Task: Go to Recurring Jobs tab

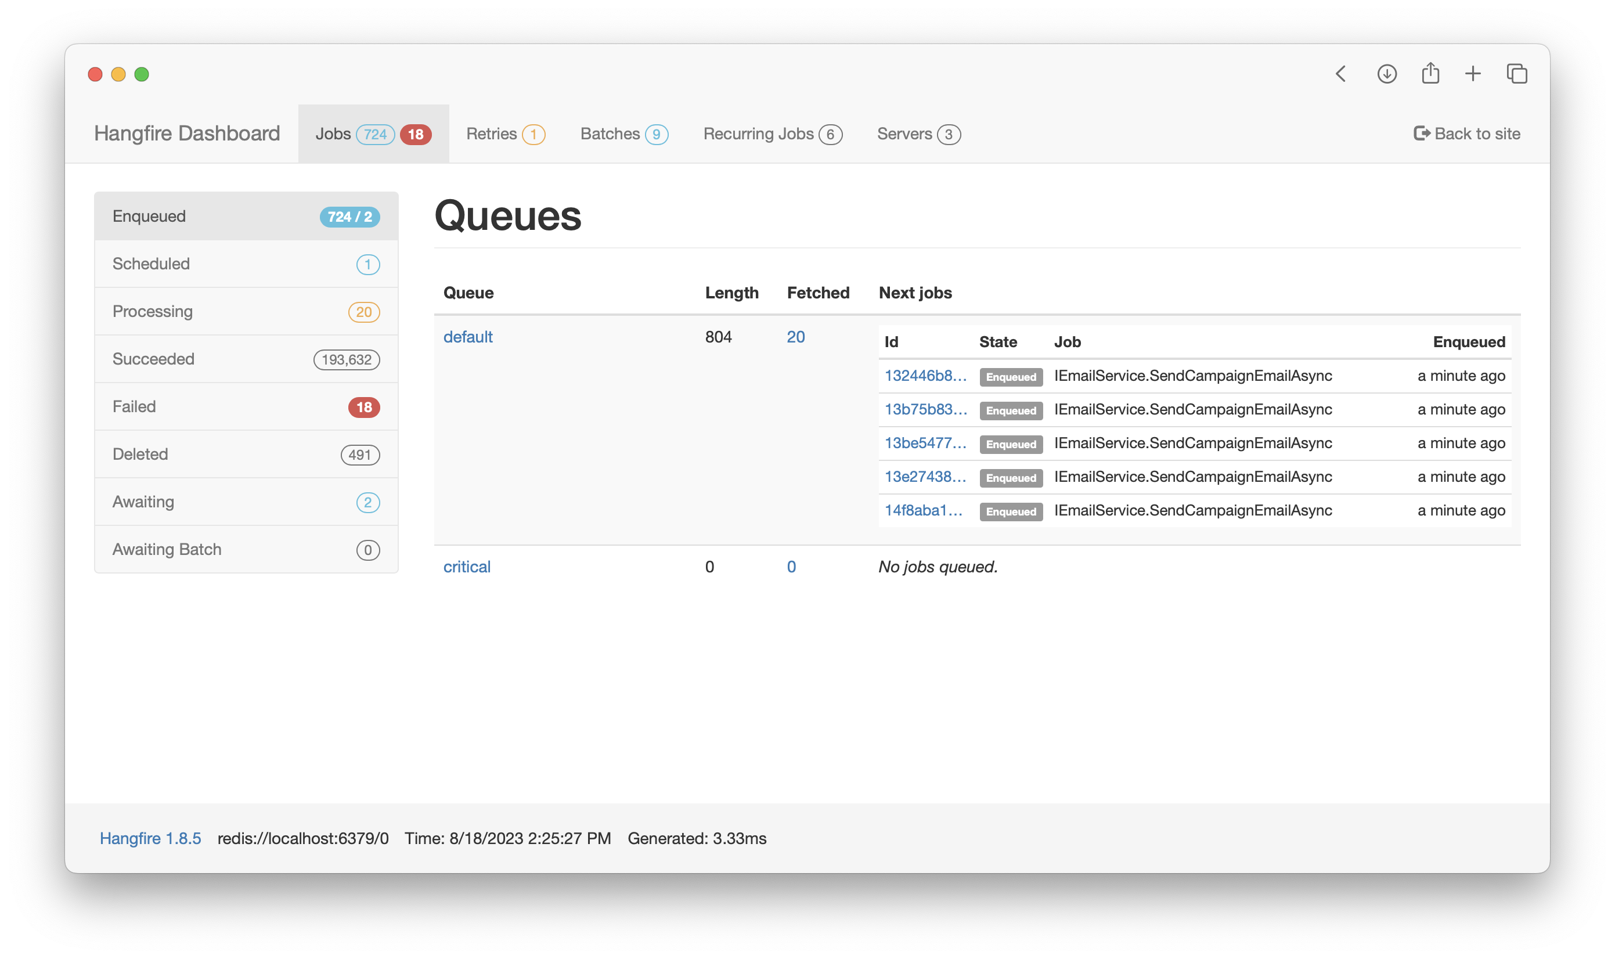Action: tap(772, 134)
